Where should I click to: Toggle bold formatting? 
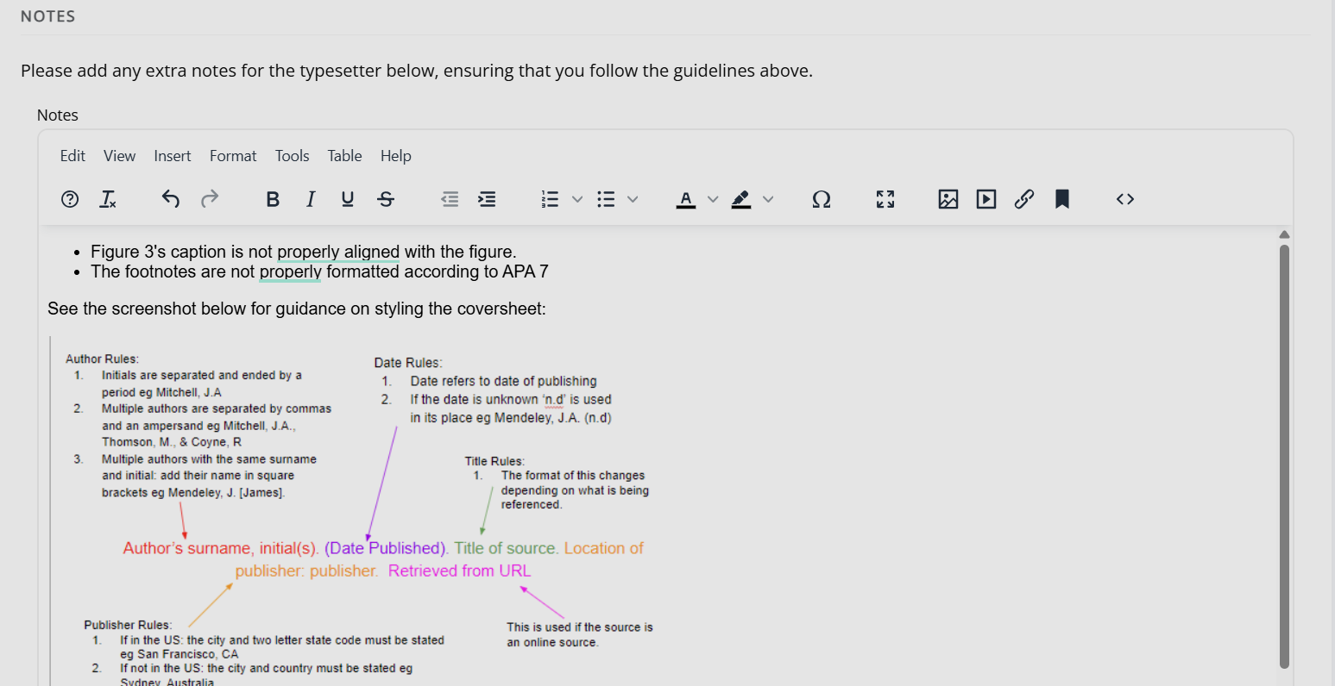273,199
